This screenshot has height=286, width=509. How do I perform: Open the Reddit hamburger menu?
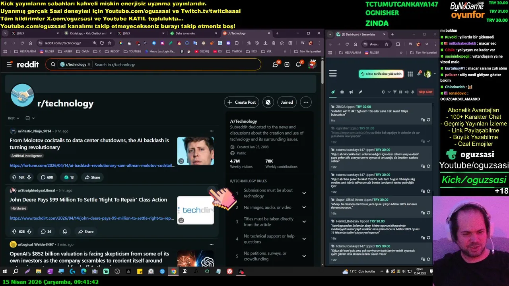tap(10, 64)
